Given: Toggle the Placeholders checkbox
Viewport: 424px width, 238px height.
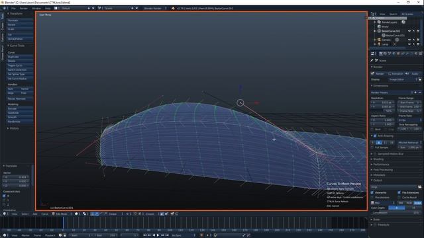Looking at the screenshot, I should 372,197.
